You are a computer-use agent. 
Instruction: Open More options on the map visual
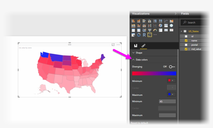click(118, 45)
